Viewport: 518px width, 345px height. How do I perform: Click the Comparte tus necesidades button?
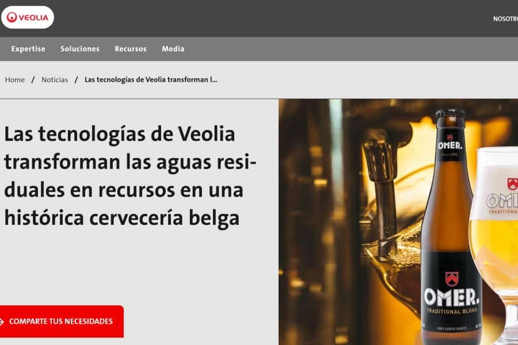(62, 321)
